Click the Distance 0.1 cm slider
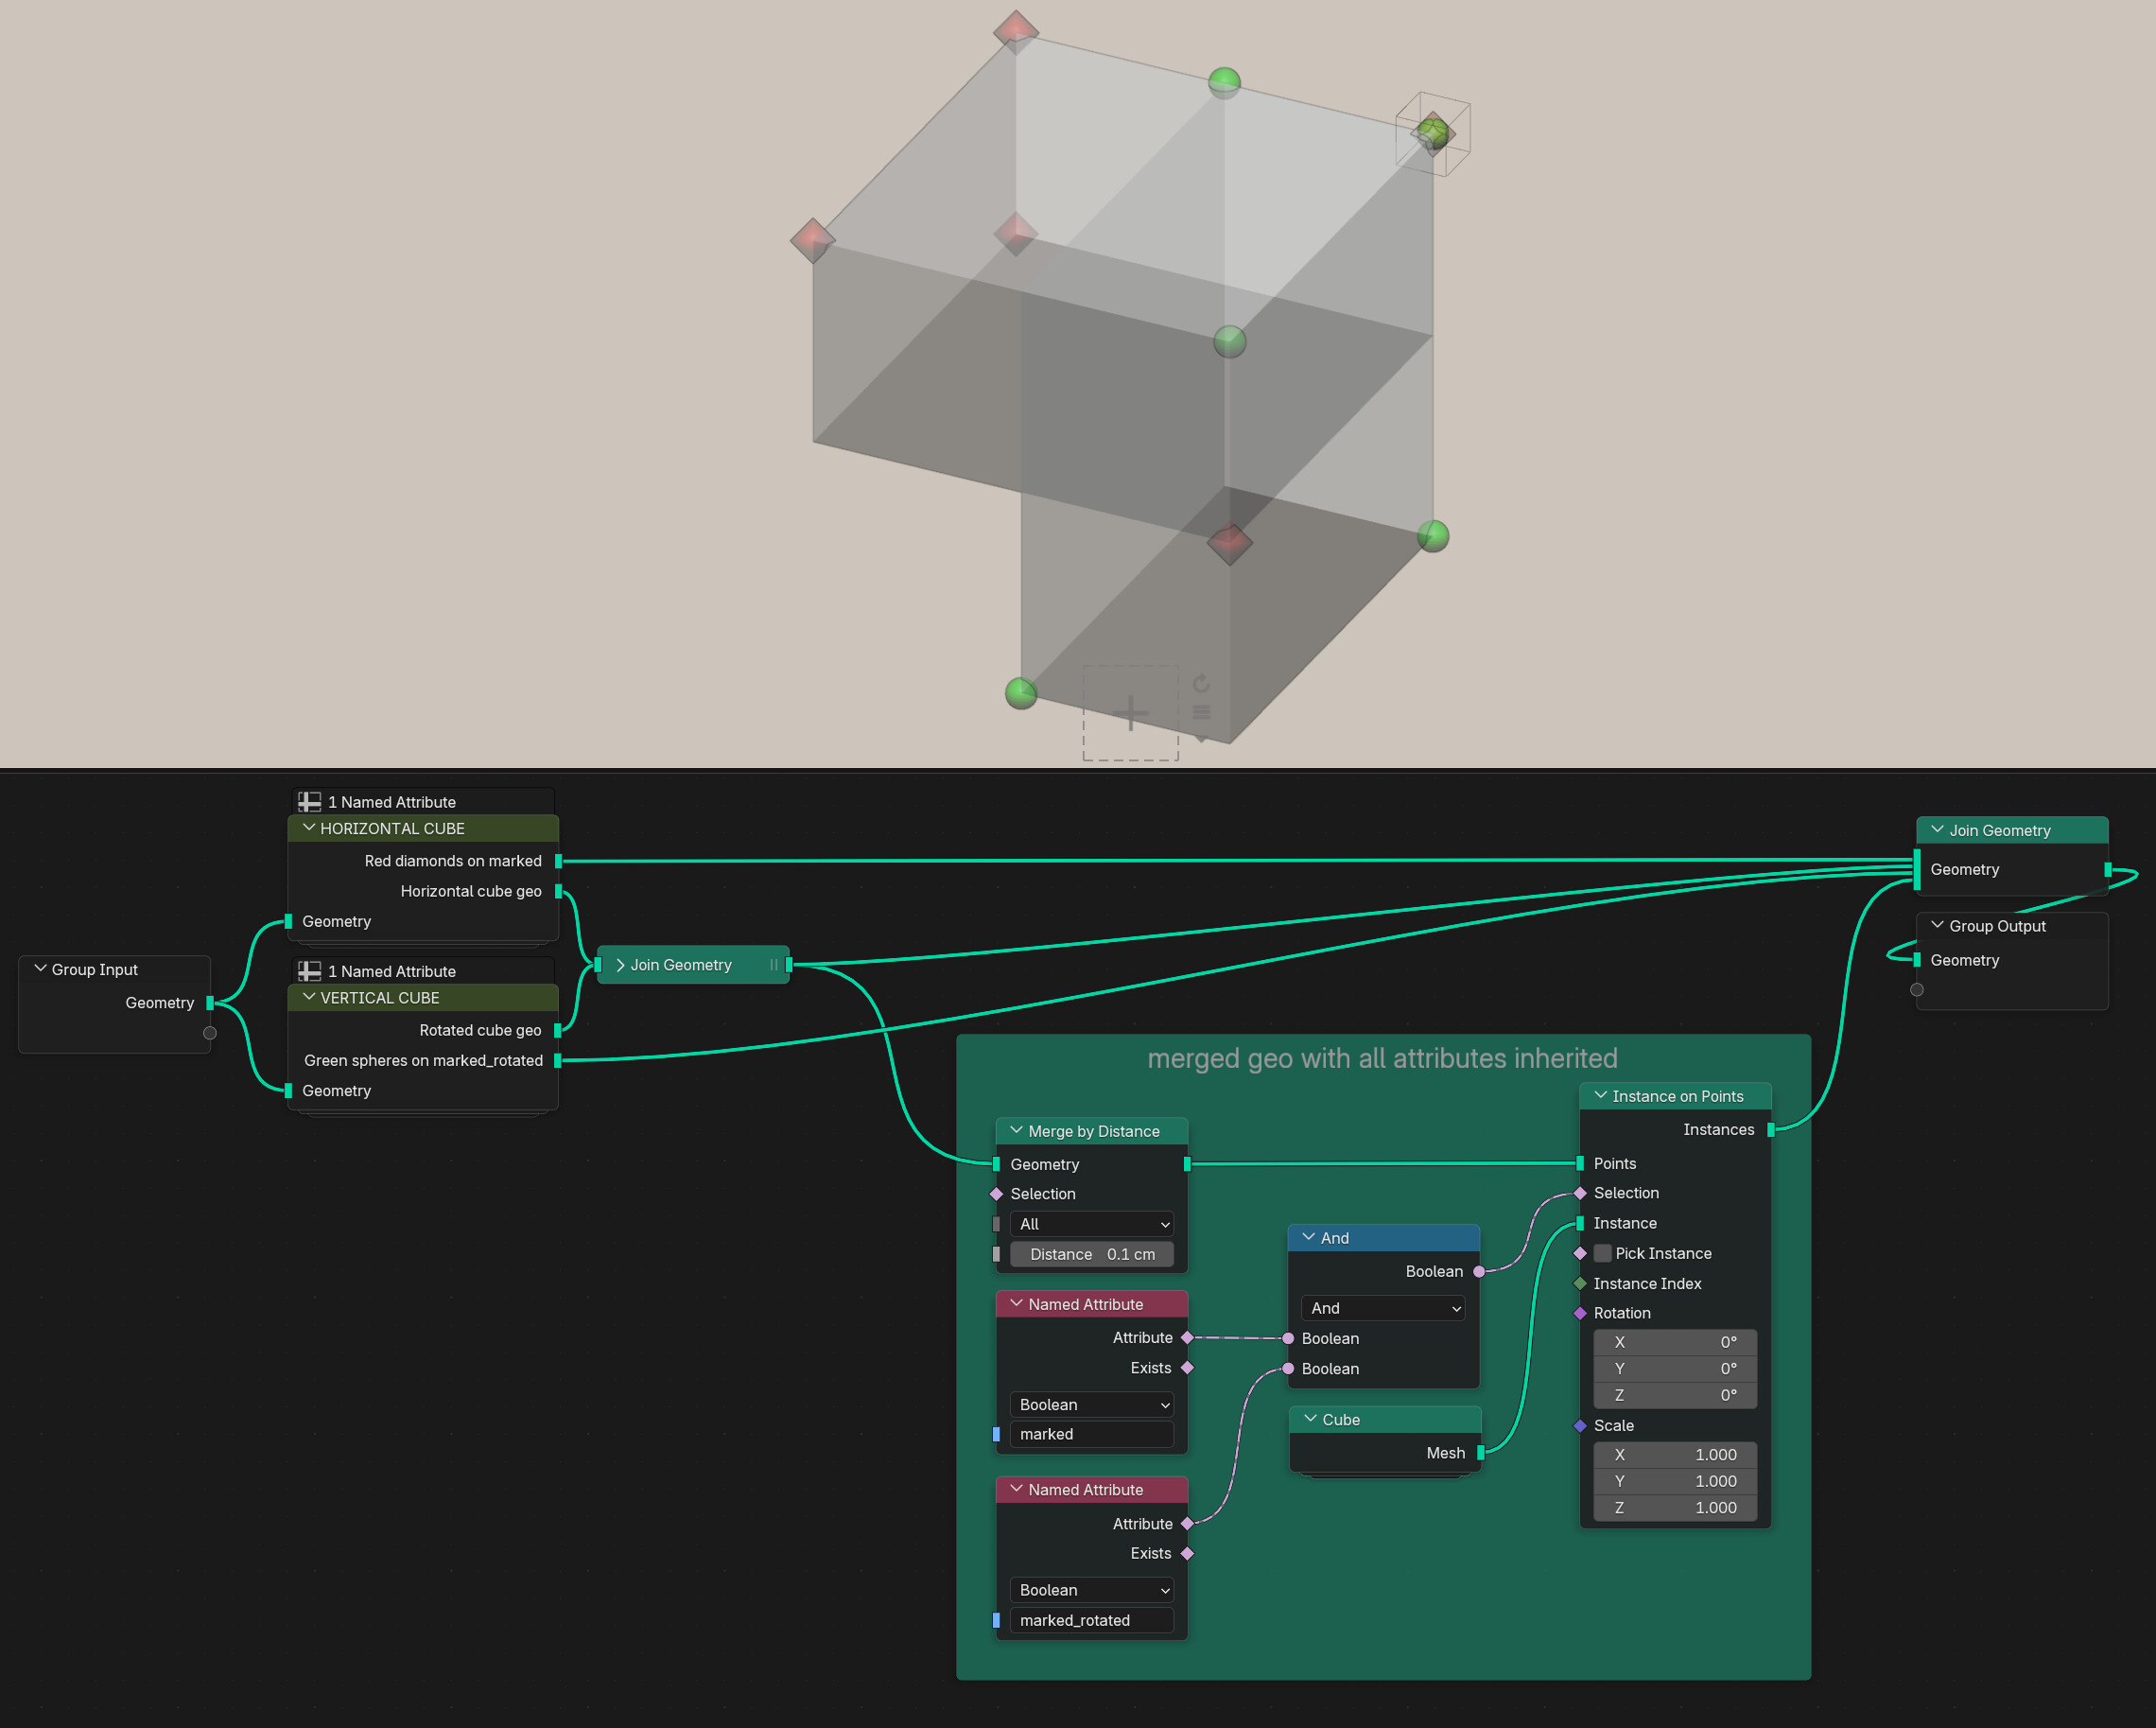2156x1728 pixels. pyautogui.click(x=1092, y=1254)
